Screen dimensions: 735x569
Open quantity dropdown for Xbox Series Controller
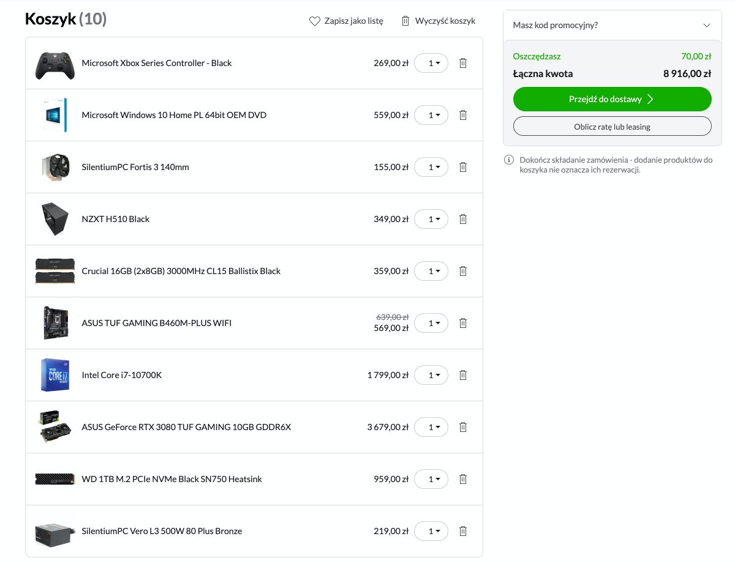tap(431, 63)
